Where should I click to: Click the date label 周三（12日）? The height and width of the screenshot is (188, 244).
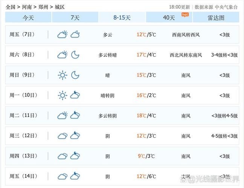23,136
